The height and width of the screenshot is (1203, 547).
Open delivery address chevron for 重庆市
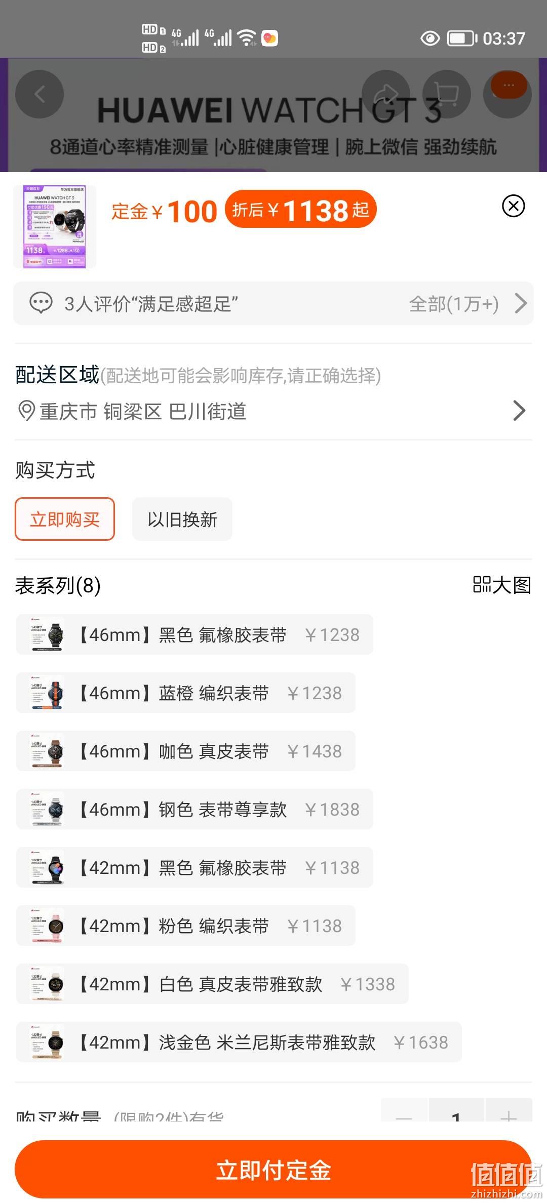[x=519, y=411]
